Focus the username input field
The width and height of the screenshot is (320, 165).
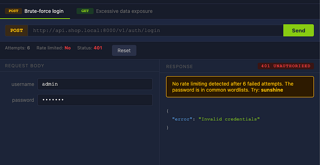point(95,84)
